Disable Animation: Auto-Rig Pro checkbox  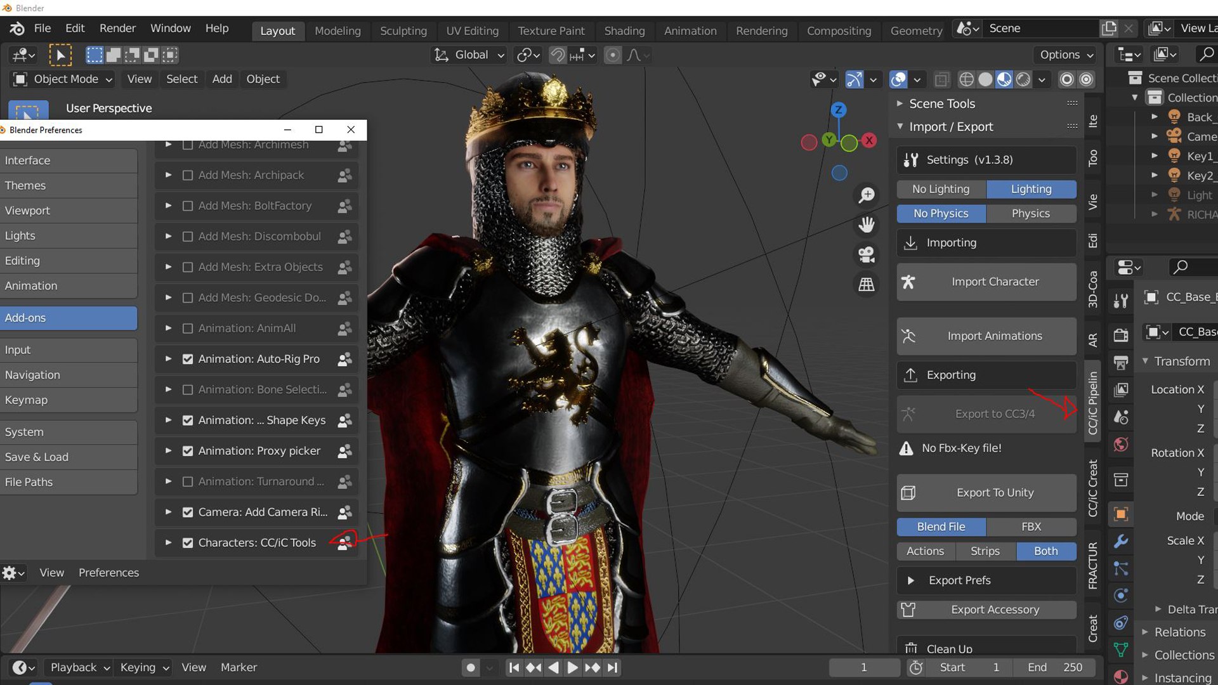(188, 359)
